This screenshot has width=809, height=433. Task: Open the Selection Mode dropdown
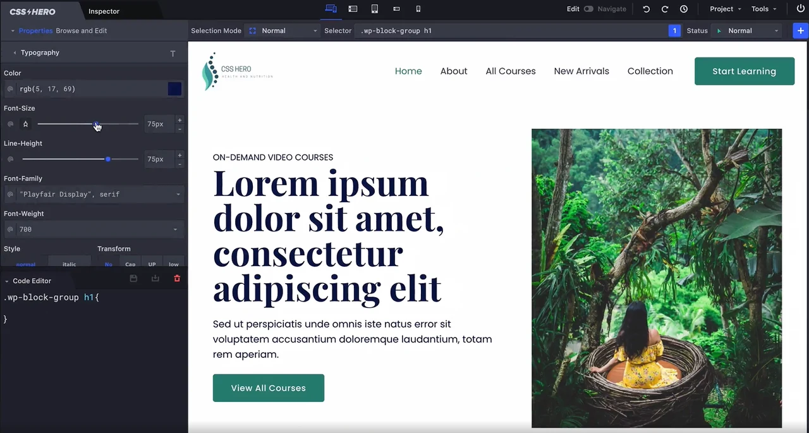click(x=283, y=30)
